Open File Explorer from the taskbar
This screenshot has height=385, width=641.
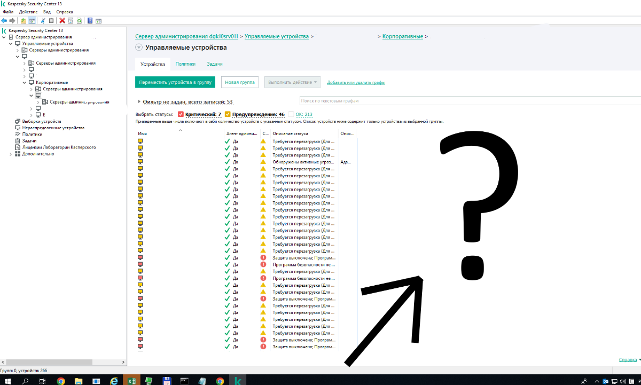78,381
